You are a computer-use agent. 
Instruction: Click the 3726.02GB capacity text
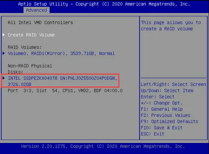click(x=20, y=84)
